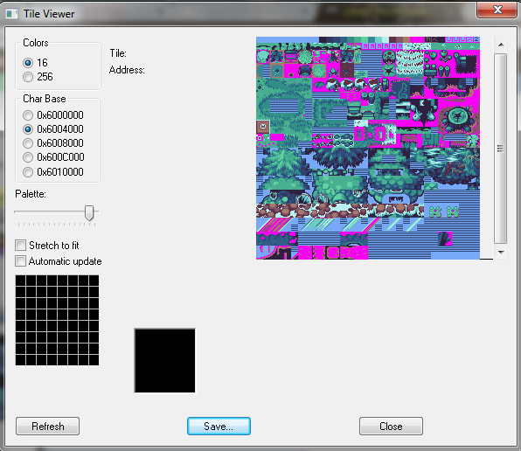Click the black zoomed tile pixel grid
This screenshot has height=451, width=521.
(57, 320)
